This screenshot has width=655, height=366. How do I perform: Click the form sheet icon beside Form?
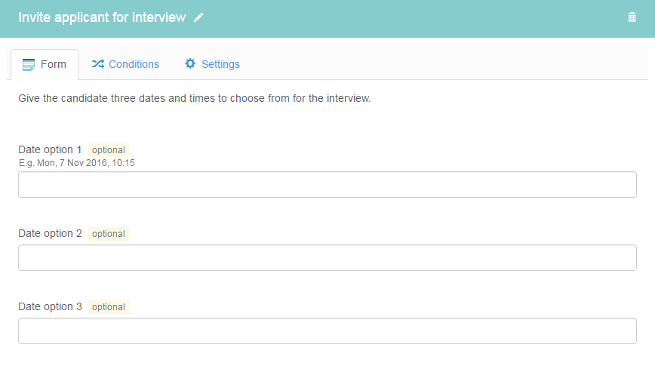(29, 65)
